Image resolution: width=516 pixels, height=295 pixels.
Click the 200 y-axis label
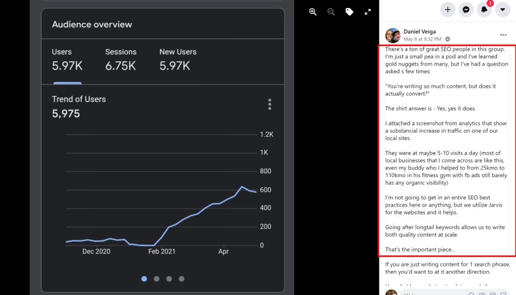266,227
